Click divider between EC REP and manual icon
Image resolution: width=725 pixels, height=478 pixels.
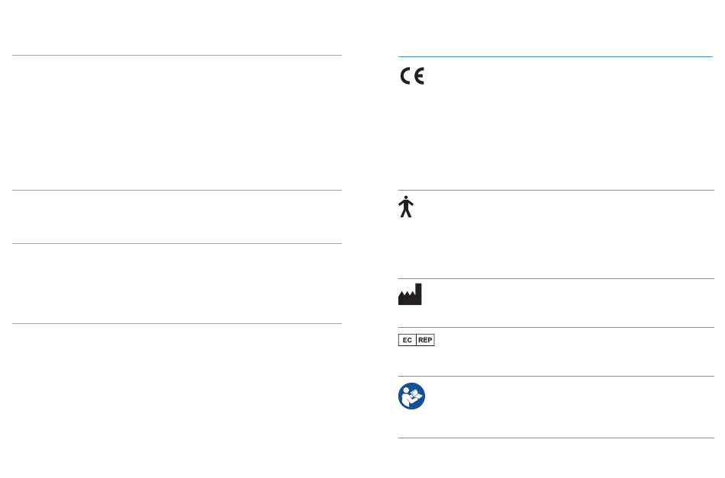556,376
